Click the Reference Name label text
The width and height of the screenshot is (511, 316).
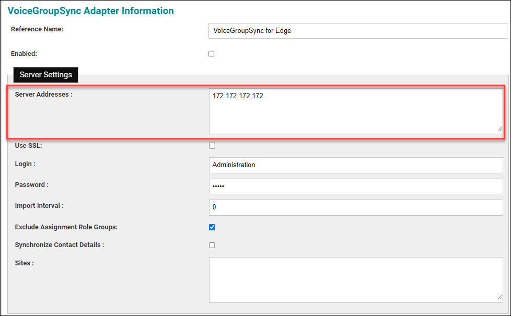[x=37, y=29]
